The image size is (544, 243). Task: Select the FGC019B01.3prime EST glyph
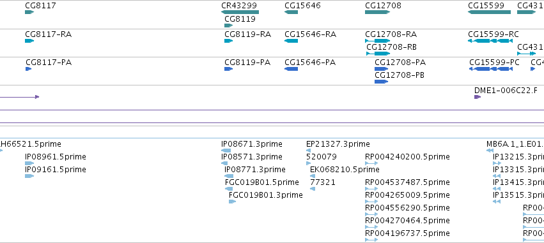232,202
